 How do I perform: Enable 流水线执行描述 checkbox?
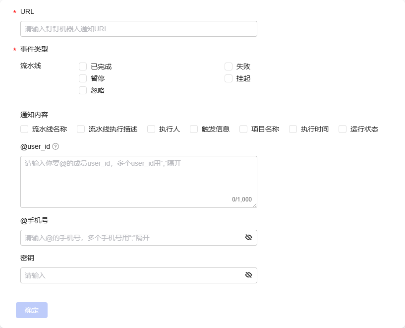tap(81, 129)
